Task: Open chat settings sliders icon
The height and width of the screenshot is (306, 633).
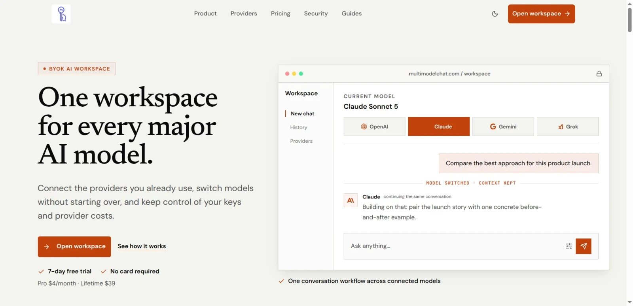Action: (x=569, y=246)
